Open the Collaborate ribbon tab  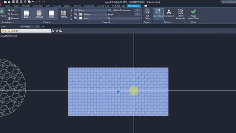[x=89, y=6]
